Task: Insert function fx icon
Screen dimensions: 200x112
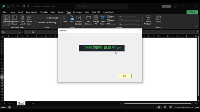Action: point(33,32)
